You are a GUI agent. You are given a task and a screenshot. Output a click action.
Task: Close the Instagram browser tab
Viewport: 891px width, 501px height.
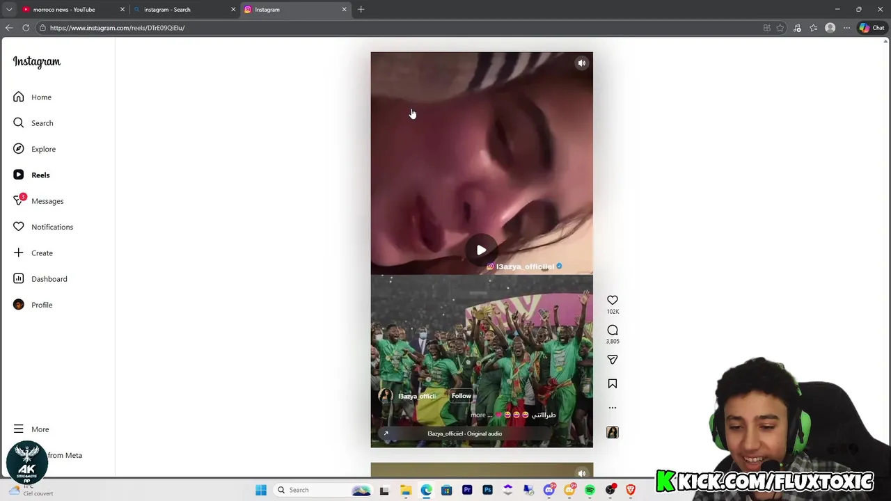344,10
